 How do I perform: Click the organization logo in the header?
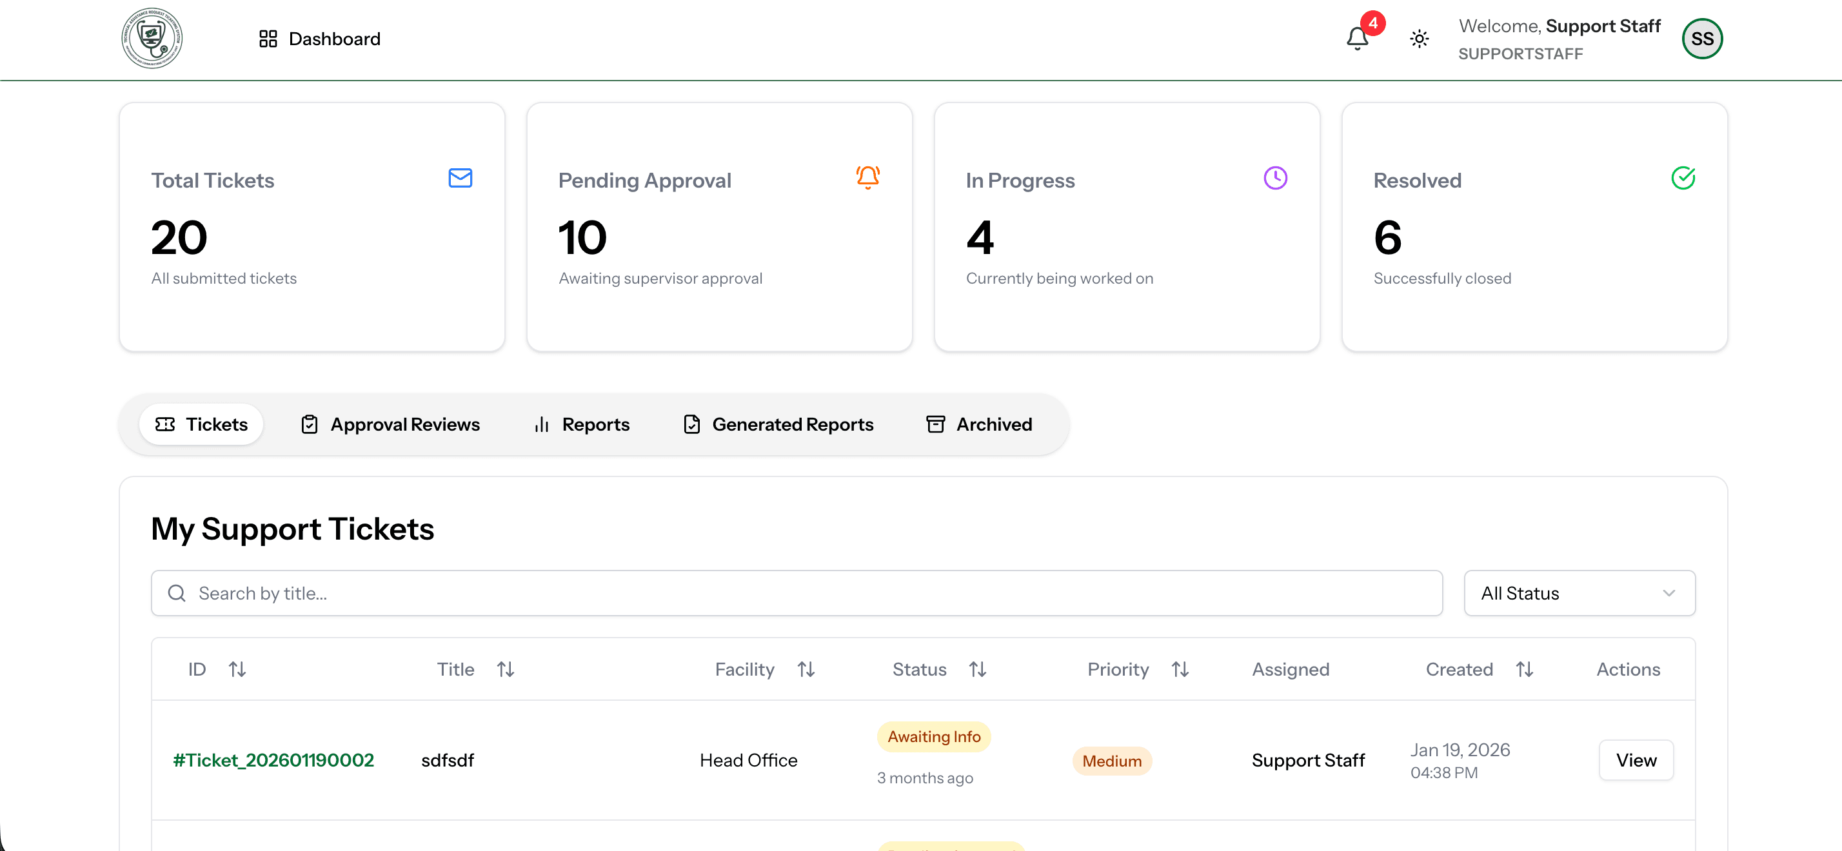coord(152,39)
